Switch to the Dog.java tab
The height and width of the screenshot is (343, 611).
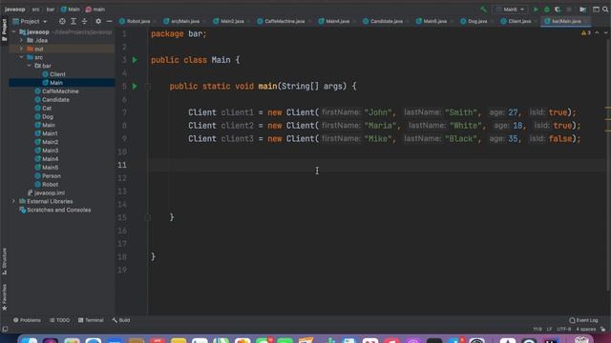pos(474,21)
